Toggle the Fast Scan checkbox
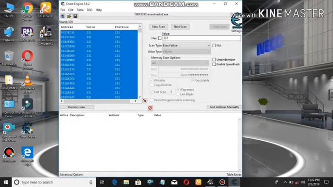Image resolution: width=333 pixels, height=187 pixels. click(152, 92)
